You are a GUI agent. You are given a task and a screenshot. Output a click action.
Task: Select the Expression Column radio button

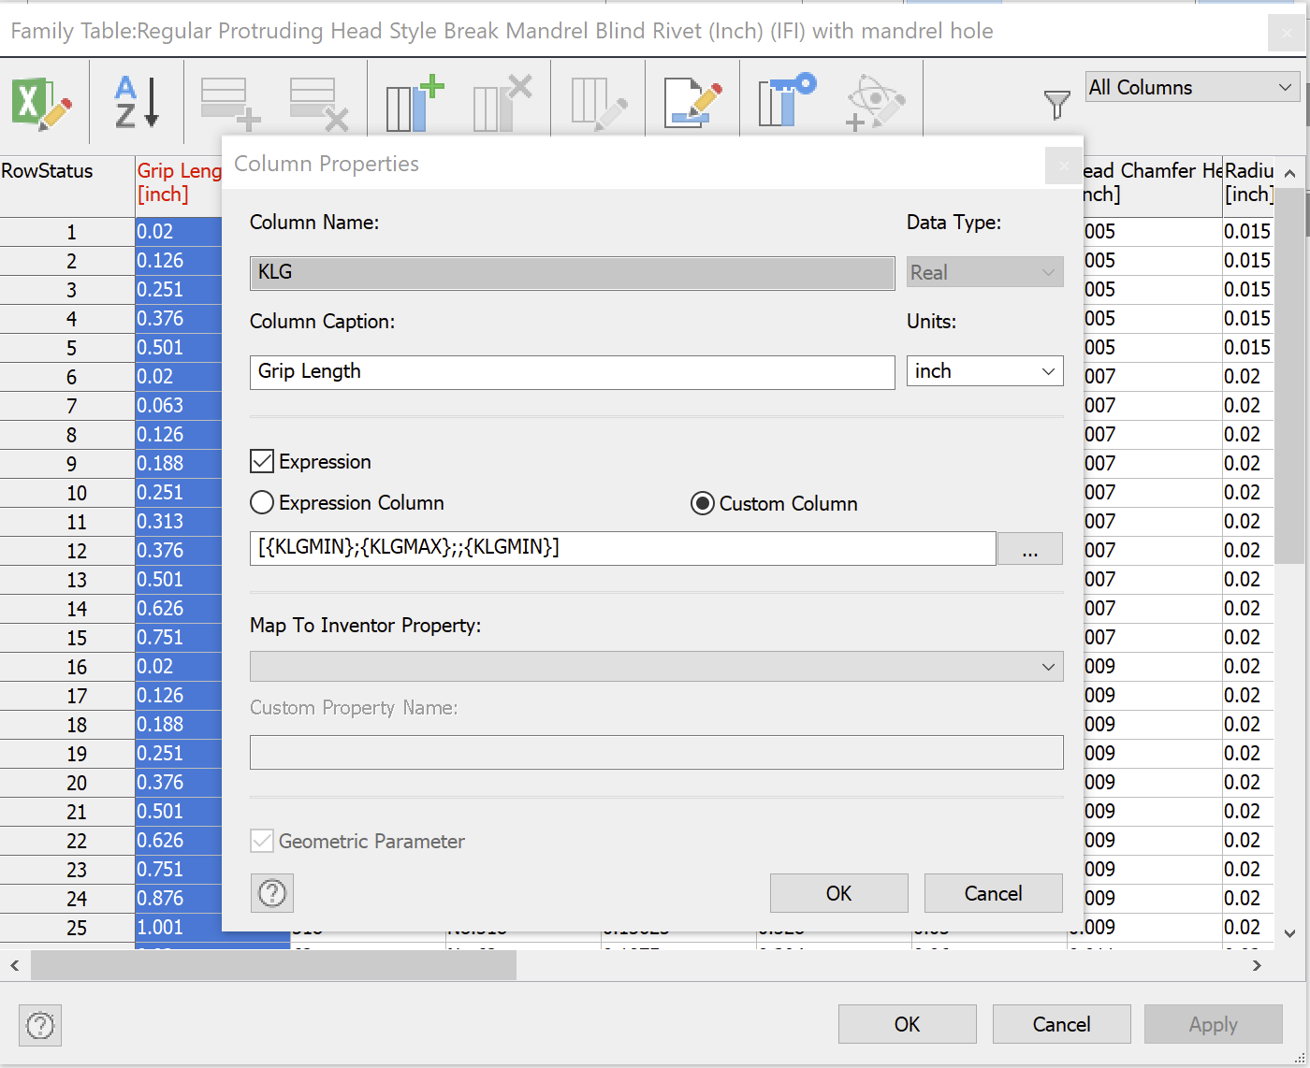(262, 502)
